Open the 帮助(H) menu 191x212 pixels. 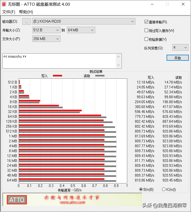tap(26, 12)
